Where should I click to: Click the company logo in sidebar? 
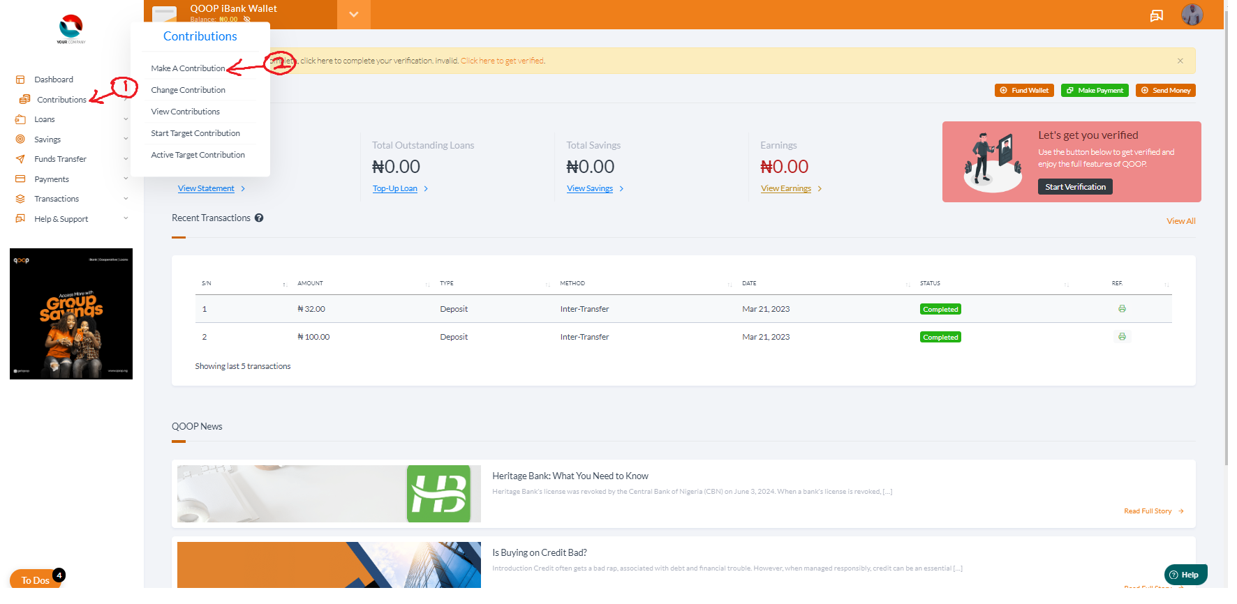(71, 29)
